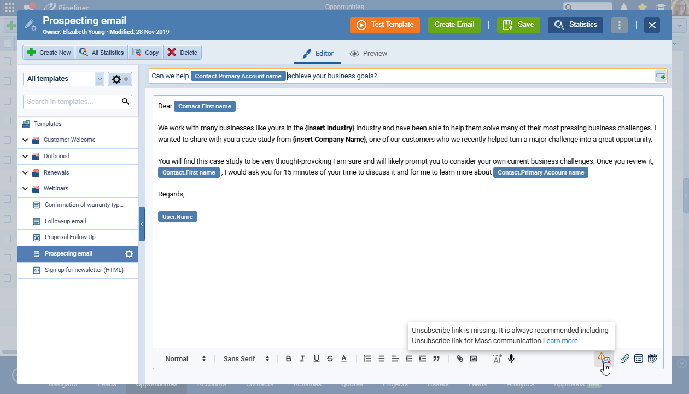Screen dimensions: 689x394
Task: Open the text color picker
Action: [x=344, y=358]
